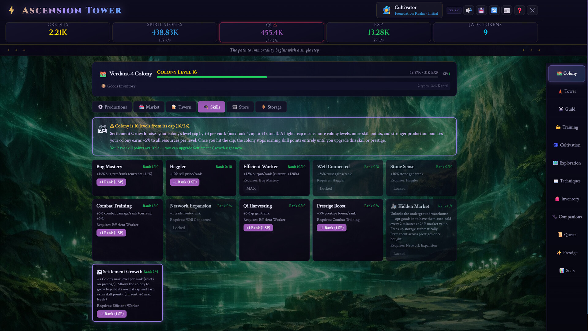Click the Qi resource counter panel
Viewport: 588px width, 331px height.
click(x=272, y=32)
